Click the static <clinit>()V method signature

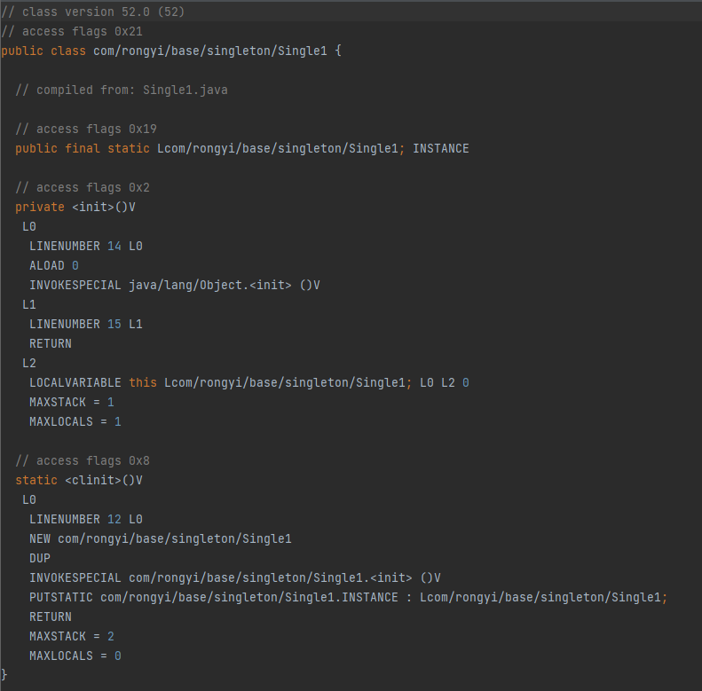[x=78, y=480]
